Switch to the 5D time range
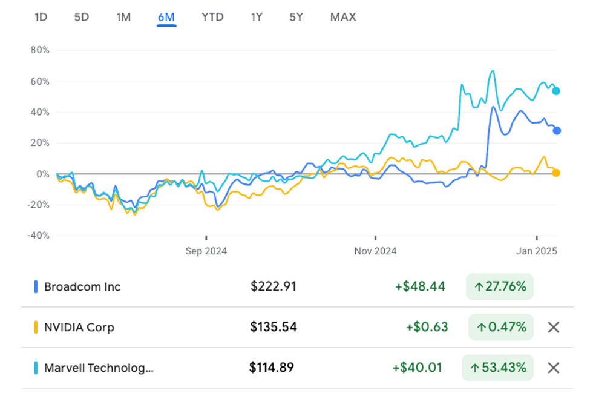Screen dimensions: 593x393 pos(82,17)
